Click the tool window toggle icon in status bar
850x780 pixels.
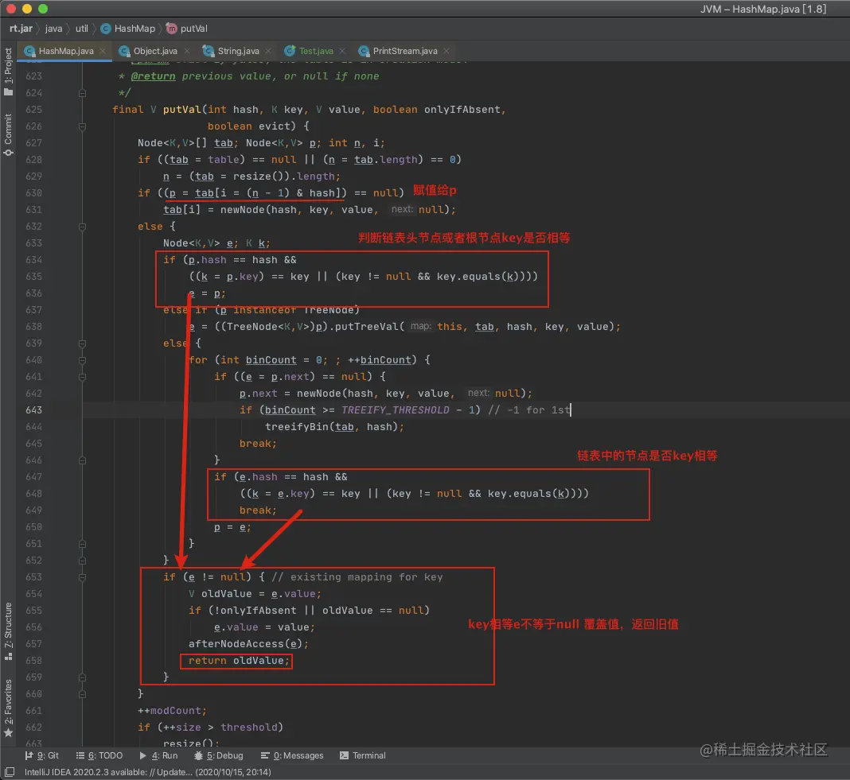10,772
